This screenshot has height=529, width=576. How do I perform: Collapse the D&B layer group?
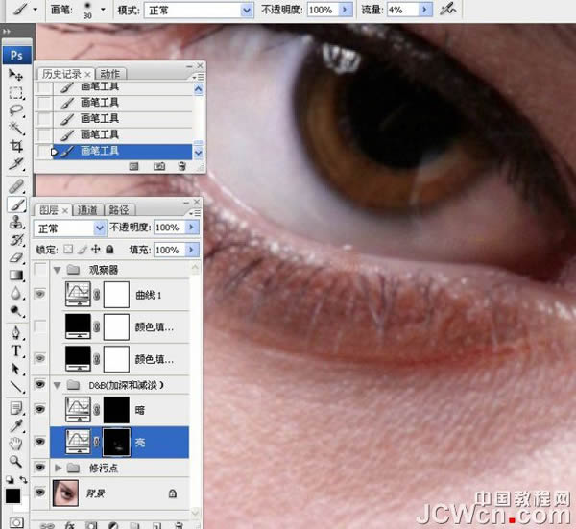(x=57, y=385)
